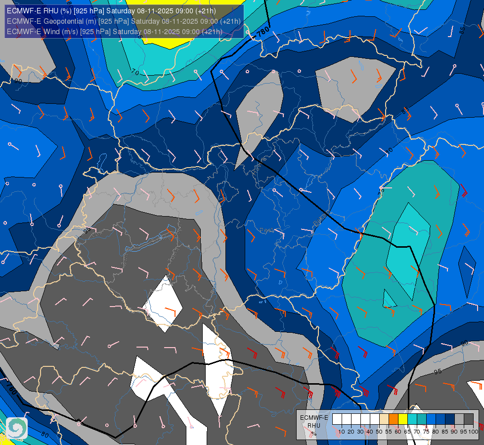
Task: Select the ECMWF-E Wind 925 hPa title line
Action: [x=115, y=32]
